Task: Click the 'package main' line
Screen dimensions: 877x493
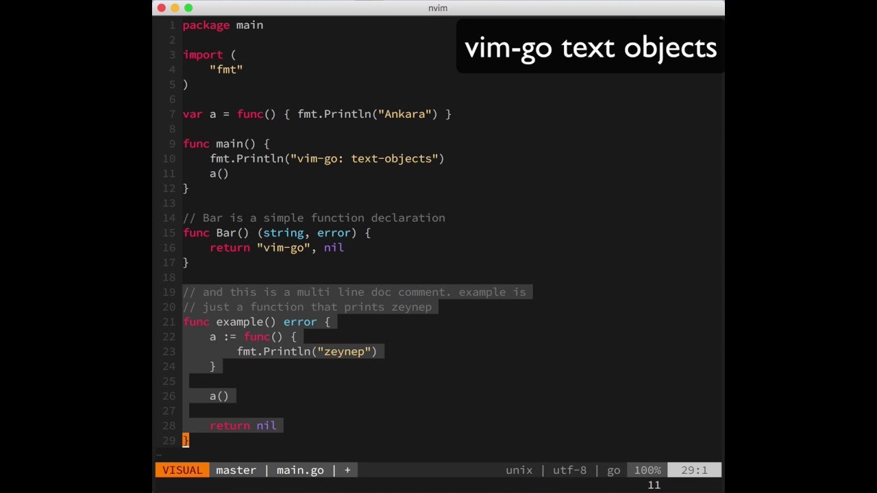Action: [223, 25]
